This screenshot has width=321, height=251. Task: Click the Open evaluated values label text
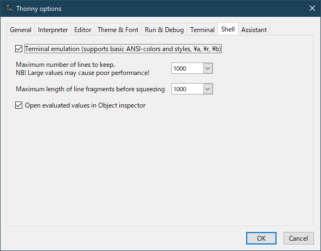pos(85,105)
